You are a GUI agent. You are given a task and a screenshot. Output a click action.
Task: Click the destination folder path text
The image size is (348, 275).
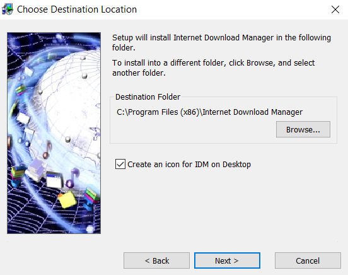pos(209,112)
